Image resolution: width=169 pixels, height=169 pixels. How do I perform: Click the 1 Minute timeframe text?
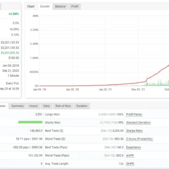click(14, 76)
